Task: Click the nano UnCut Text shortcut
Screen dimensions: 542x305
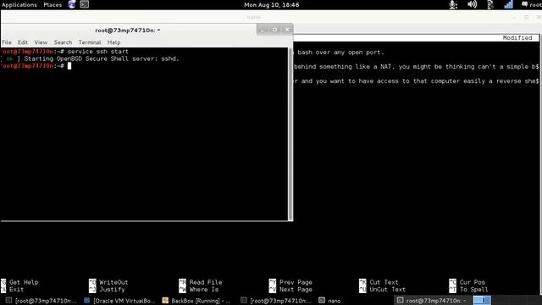Action: [x=382, y=290]
